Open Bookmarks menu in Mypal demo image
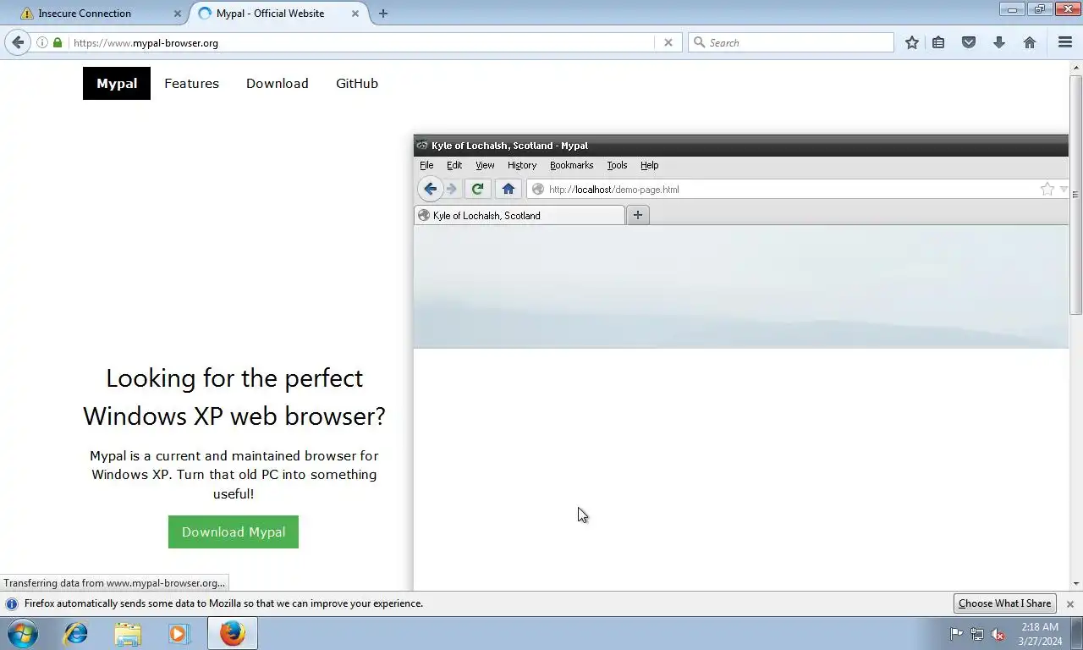This screenshot has height=650, width=1083. [571, 165]
